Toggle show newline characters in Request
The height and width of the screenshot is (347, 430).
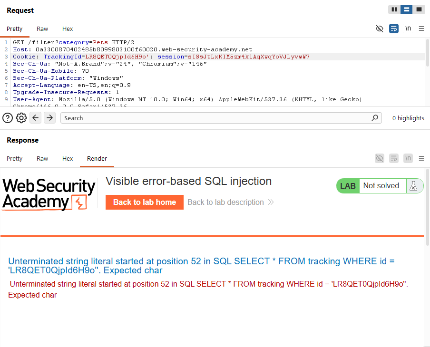point(408,29)
